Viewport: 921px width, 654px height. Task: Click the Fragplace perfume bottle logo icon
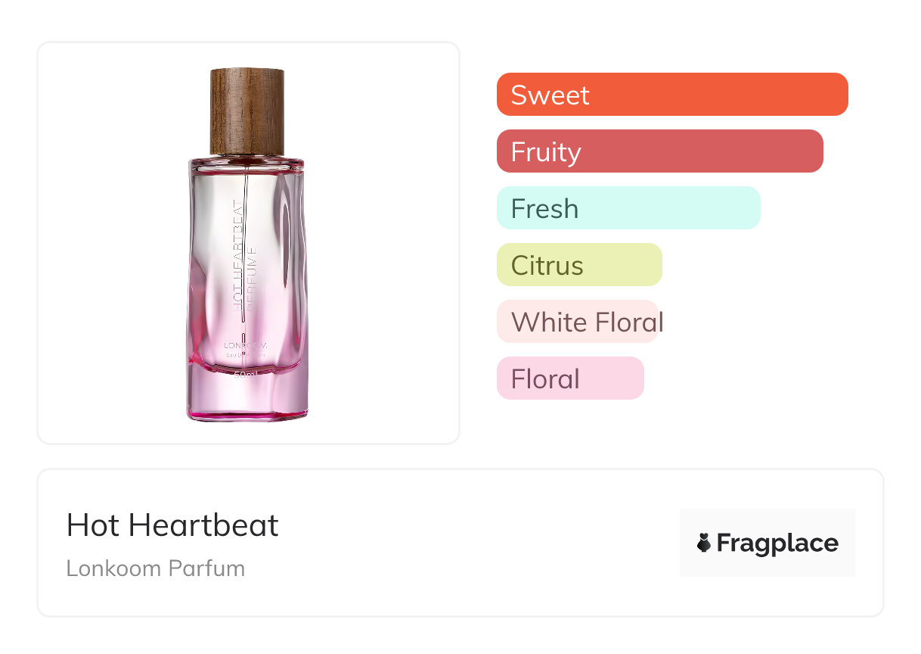(704, 543)
